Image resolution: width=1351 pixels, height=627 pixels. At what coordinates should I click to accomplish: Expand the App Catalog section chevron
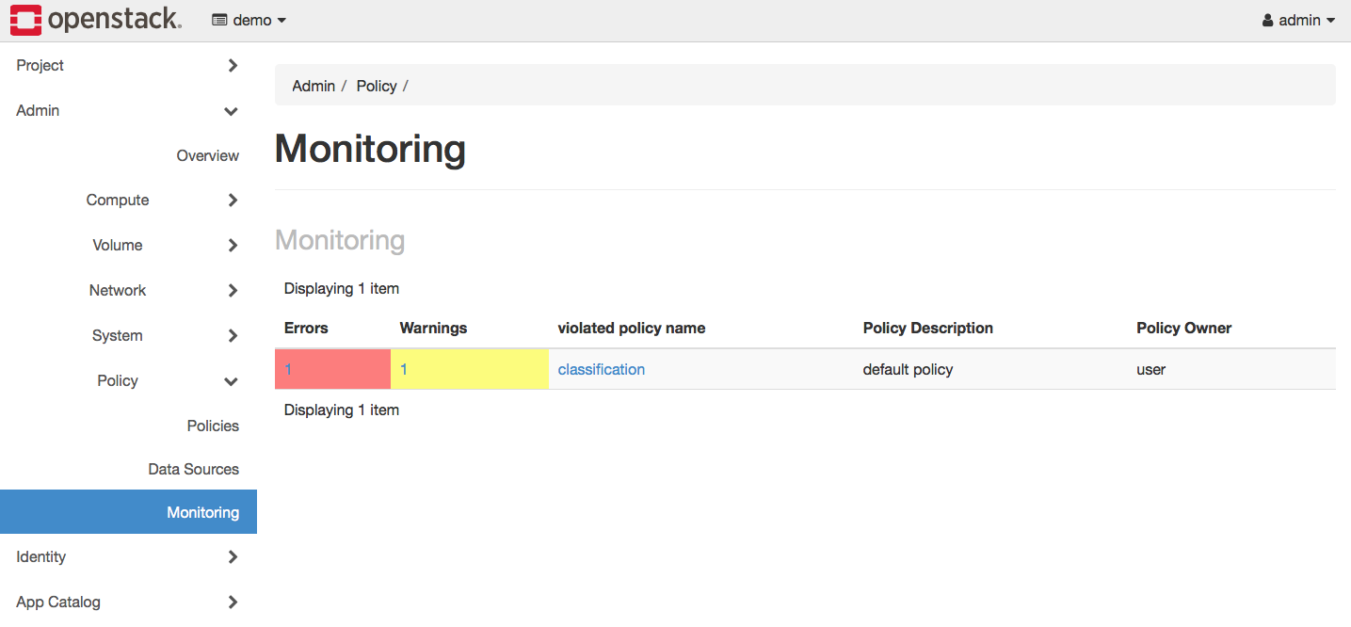(x=233, y=603)
